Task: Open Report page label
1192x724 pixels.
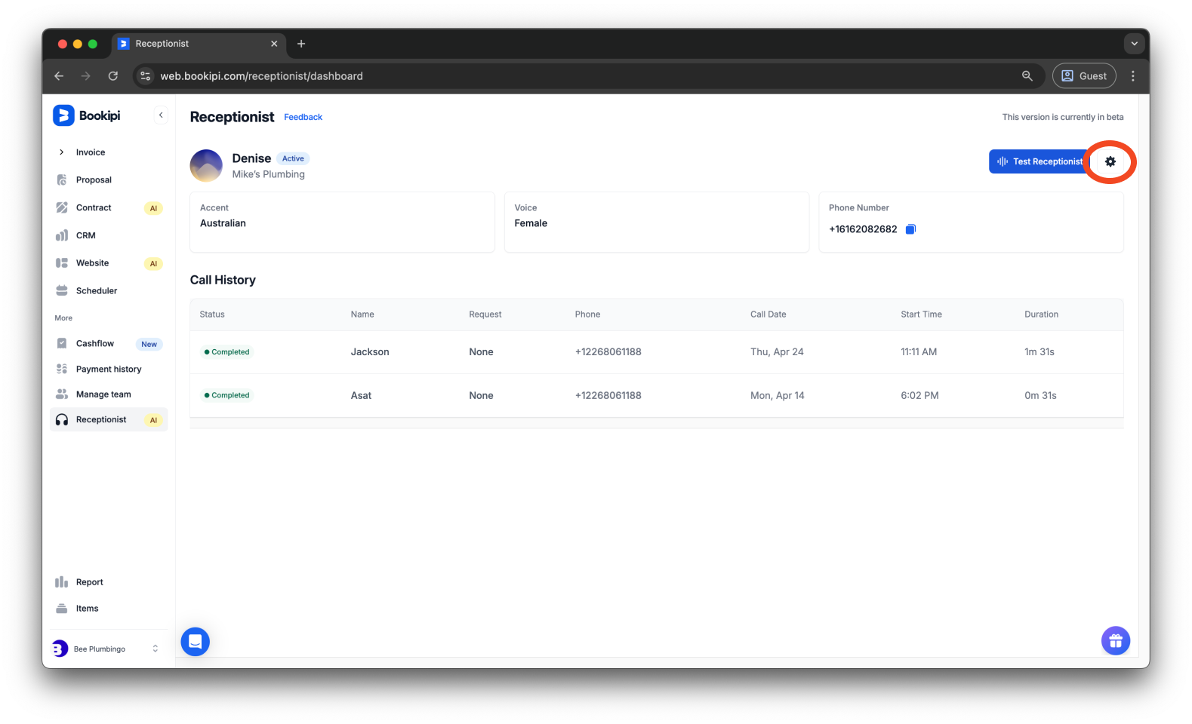Action: click(x=89, y=582)
